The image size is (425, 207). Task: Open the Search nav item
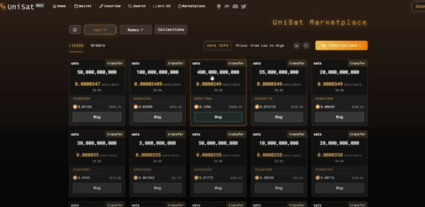click(137, 6)
